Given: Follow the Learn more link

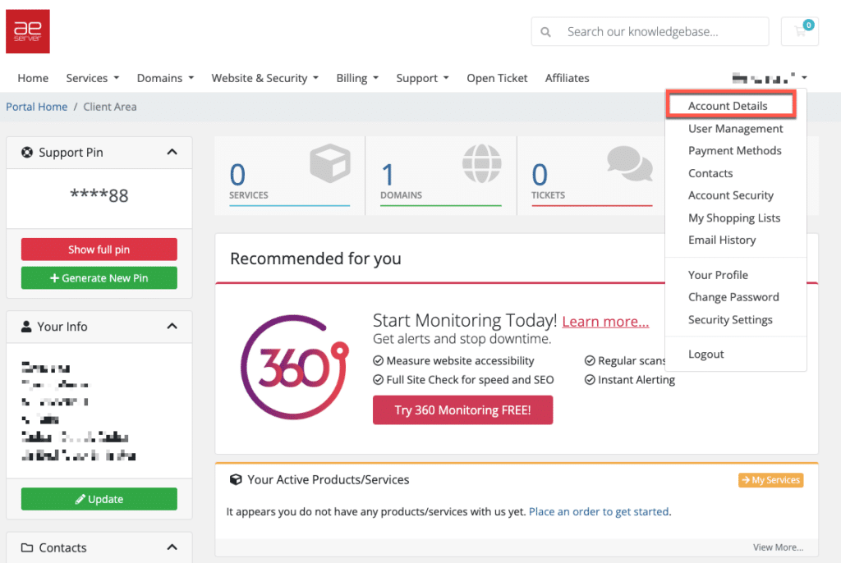Looking at the screenshot, I should coord(605,322).
